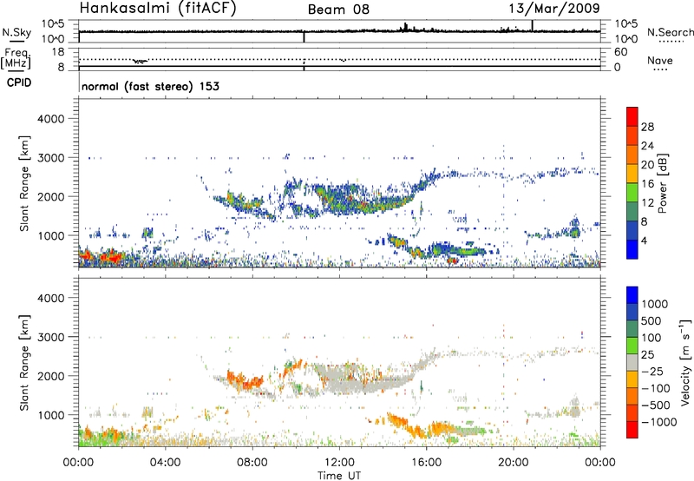Click the red top segment of Power color bar

(632, 116)
